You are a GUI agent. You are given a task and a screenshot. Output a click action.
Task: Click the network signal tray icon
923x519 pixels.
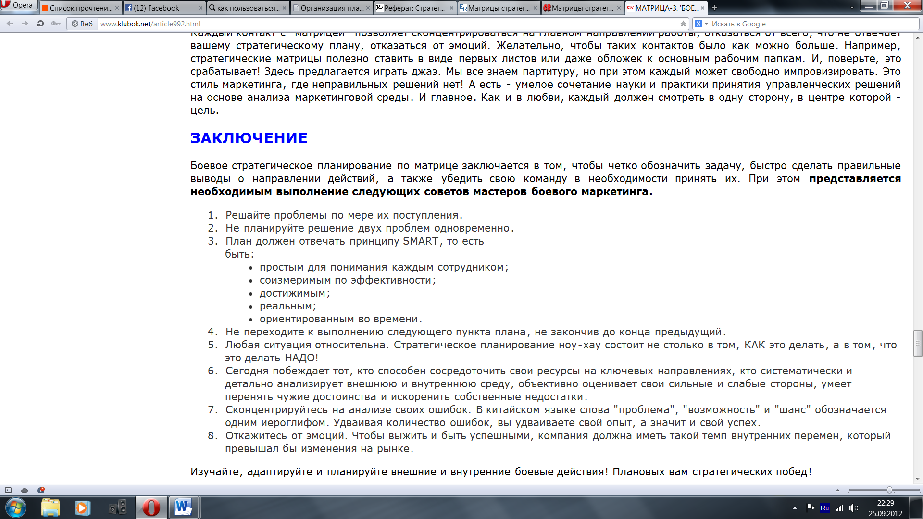tap(839, 508)
